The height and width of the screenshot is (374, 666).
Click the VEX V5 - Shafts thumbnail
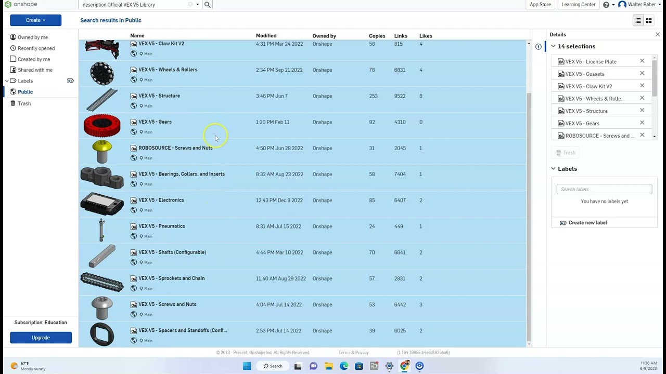tap(102, 256)
